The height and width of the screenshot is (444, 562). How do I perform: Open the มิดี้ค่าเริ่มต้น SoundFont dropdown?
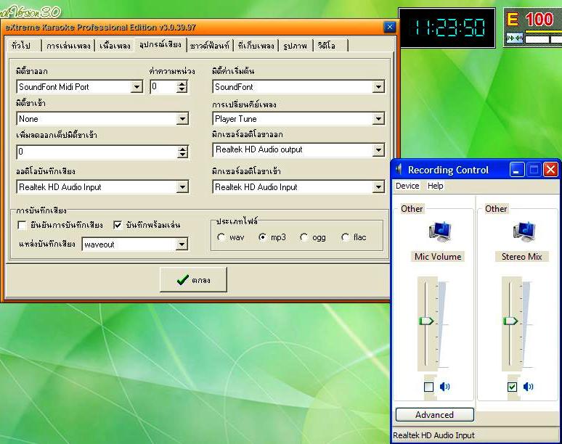tap(378, 86)
